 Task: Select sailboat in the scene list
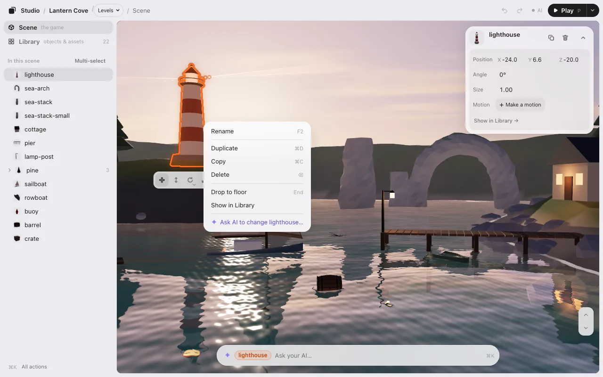tap(58, 184)
